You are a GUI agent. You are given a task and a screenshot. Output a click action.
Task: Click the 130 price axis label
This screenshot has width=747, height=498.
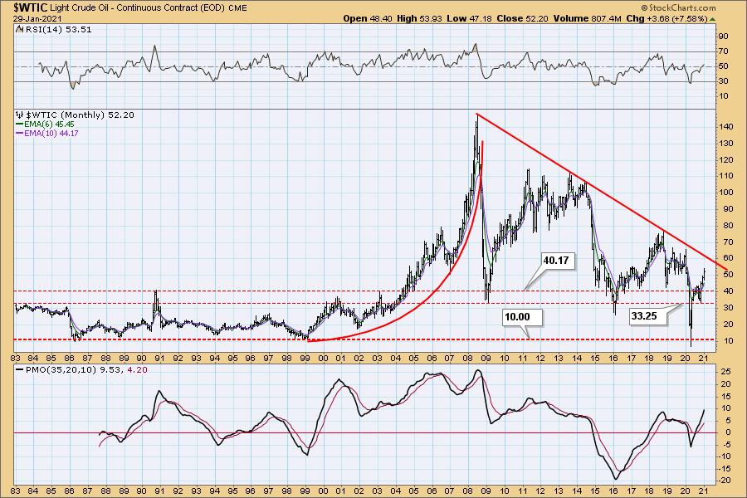(726, 143)
